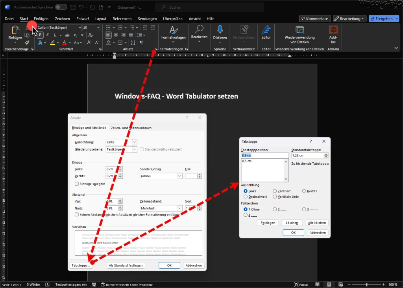Increase paragraph indent
Screen dimensions: 403x288
tap(153, 28)
